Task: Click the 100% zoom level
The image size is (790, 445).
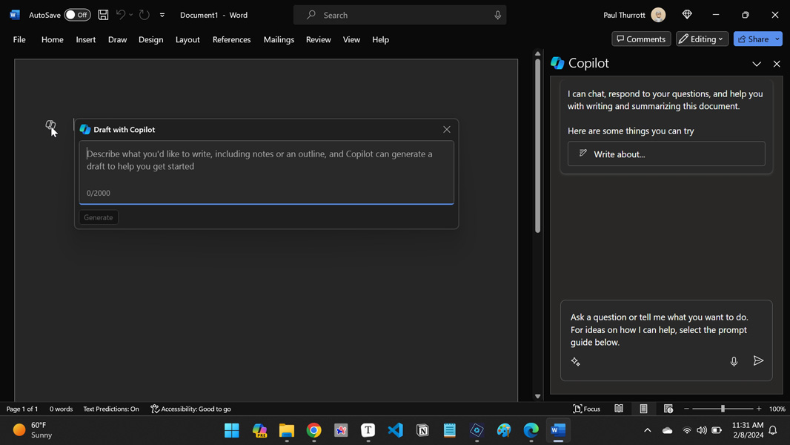Action: 777,409
